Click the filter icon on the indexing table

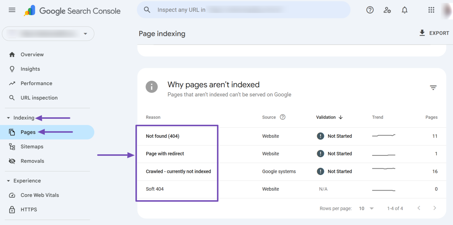click(433, 87)
